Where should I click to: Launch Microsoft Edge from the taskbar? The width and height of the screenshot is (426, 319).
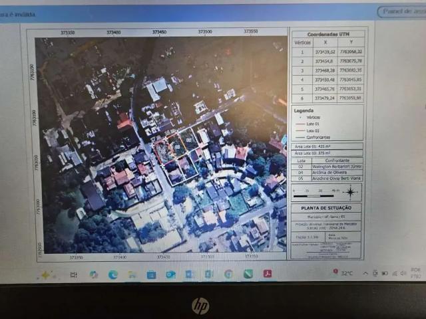point(113,274)
